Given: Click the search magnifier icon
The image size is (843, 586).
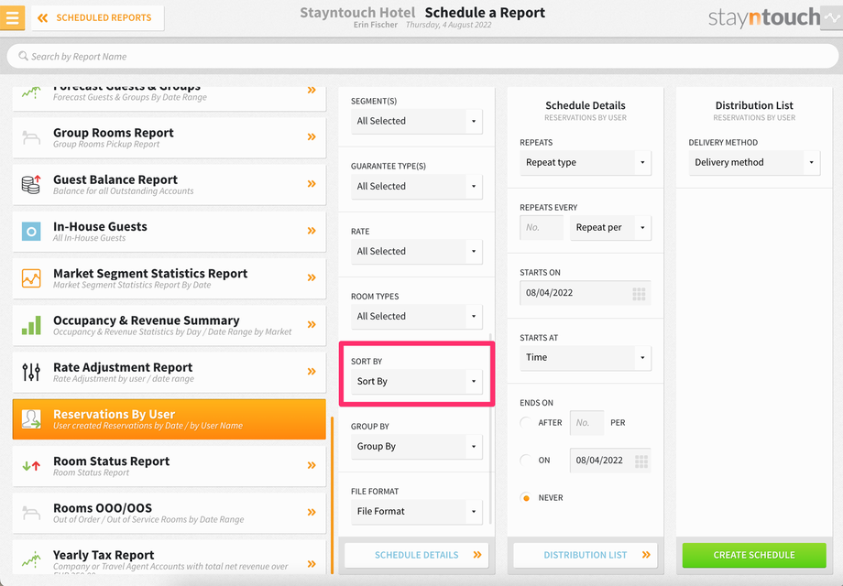Looking at the screenshot, I should [23, 56].
